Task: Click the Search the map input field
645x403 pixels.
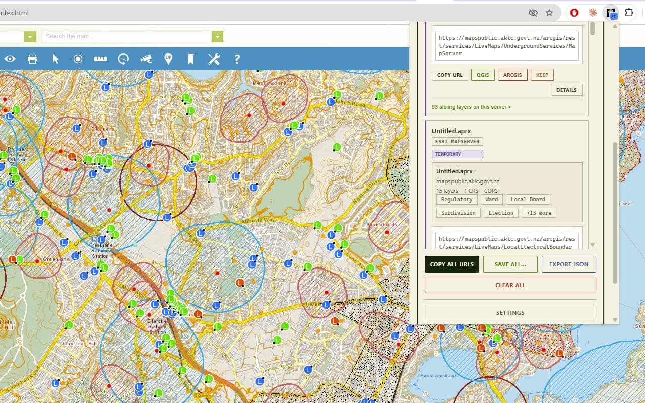Action: tap(127, 36)
